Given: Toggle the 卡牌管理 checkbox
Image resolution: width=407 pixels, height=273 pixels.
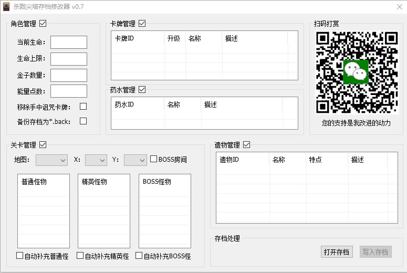Looking at the screenshot, I should click(x=142, y=24).
